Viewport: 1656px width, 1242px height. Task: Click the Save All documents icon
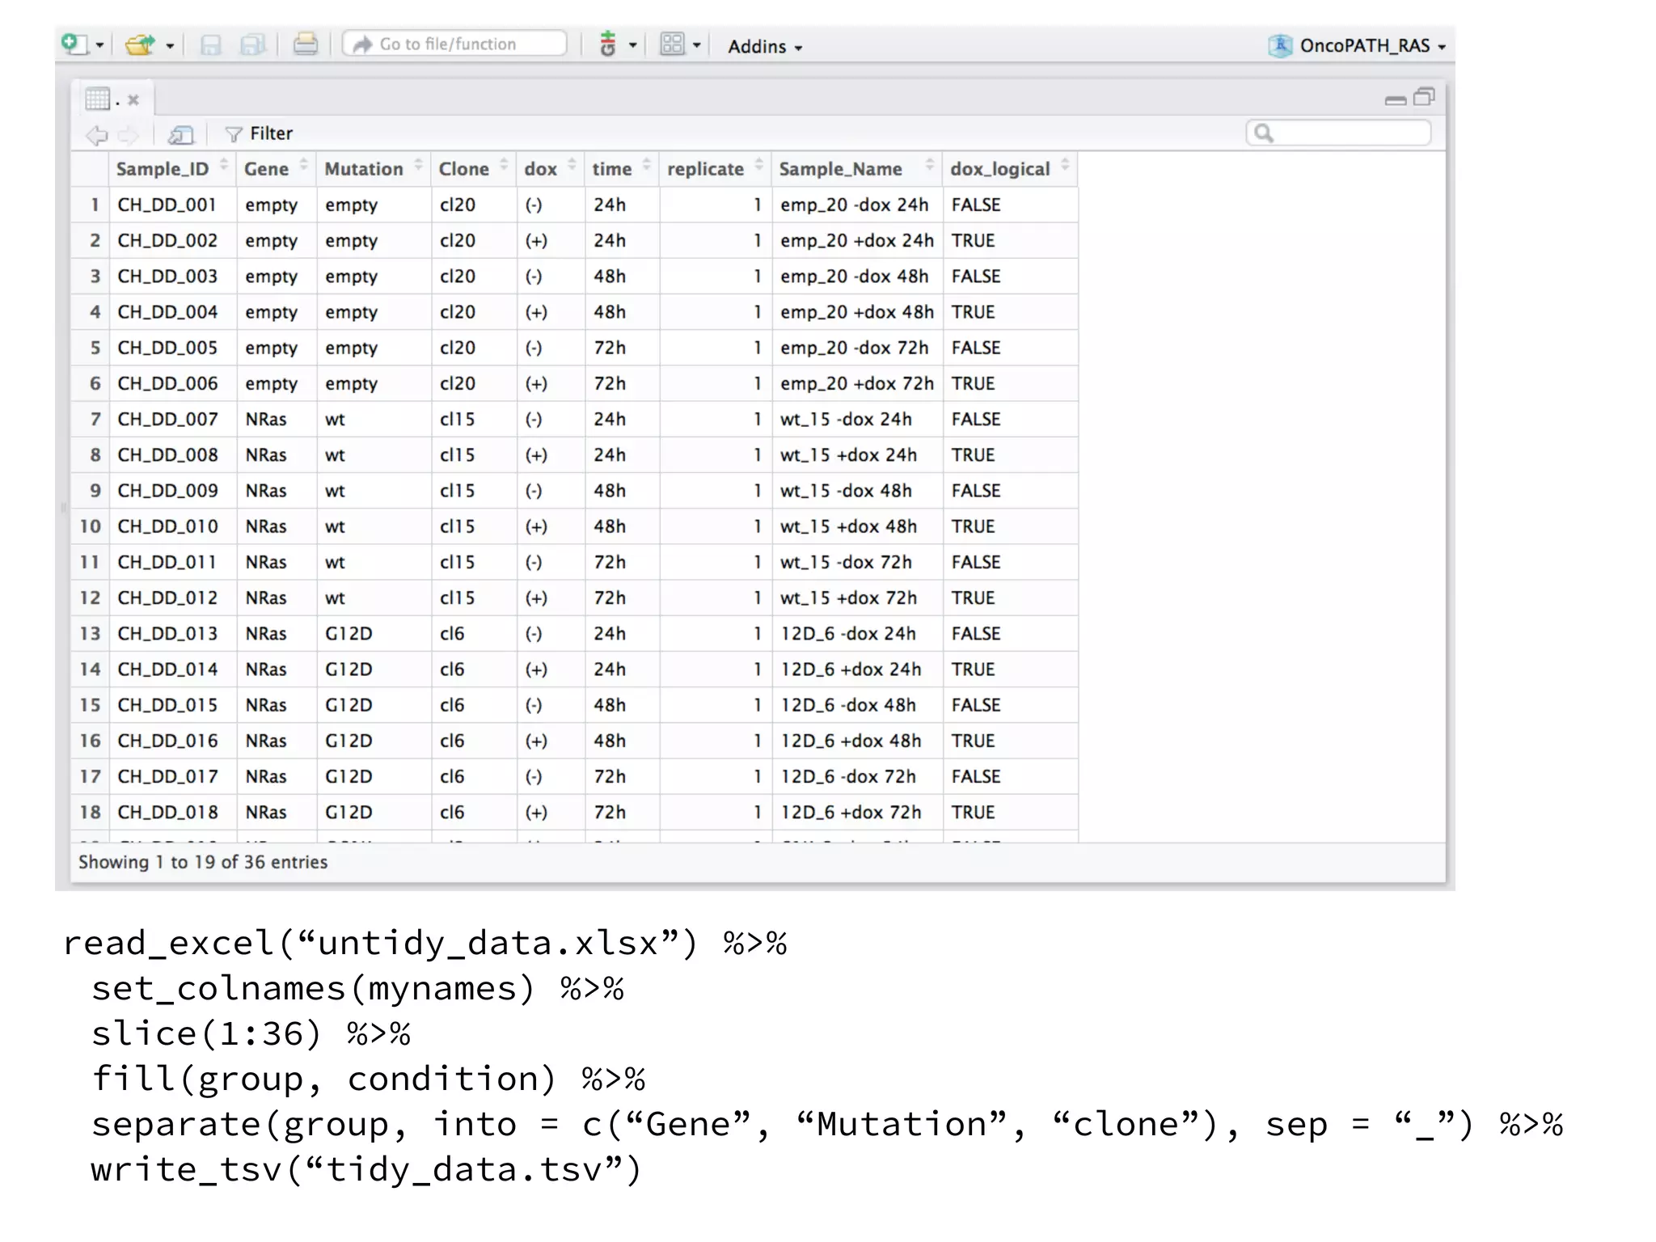pos(253,45)
